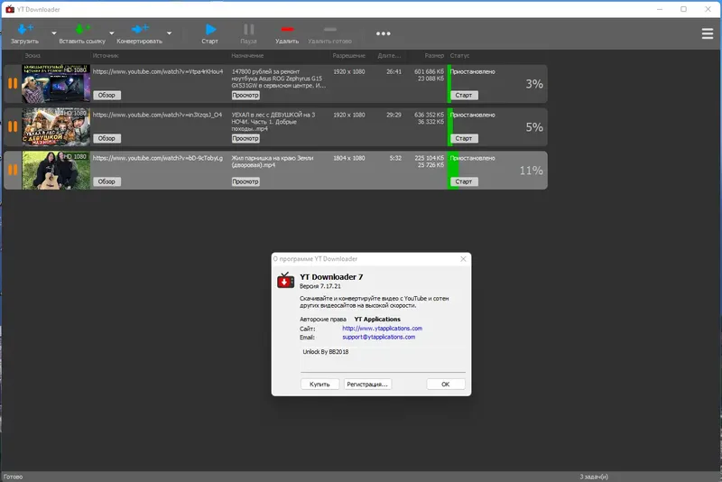Image resolution: width=722 pixels, height=482 pixels.
Task: Click the Загрузить download icon
Action: tap(25, 30)
